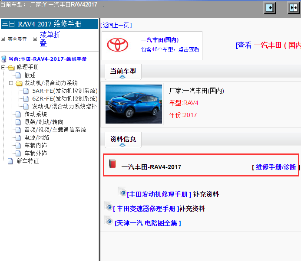Click the 年份:2017 text
The width and height of the screenshot is (301, 261).
pos(183,115)
